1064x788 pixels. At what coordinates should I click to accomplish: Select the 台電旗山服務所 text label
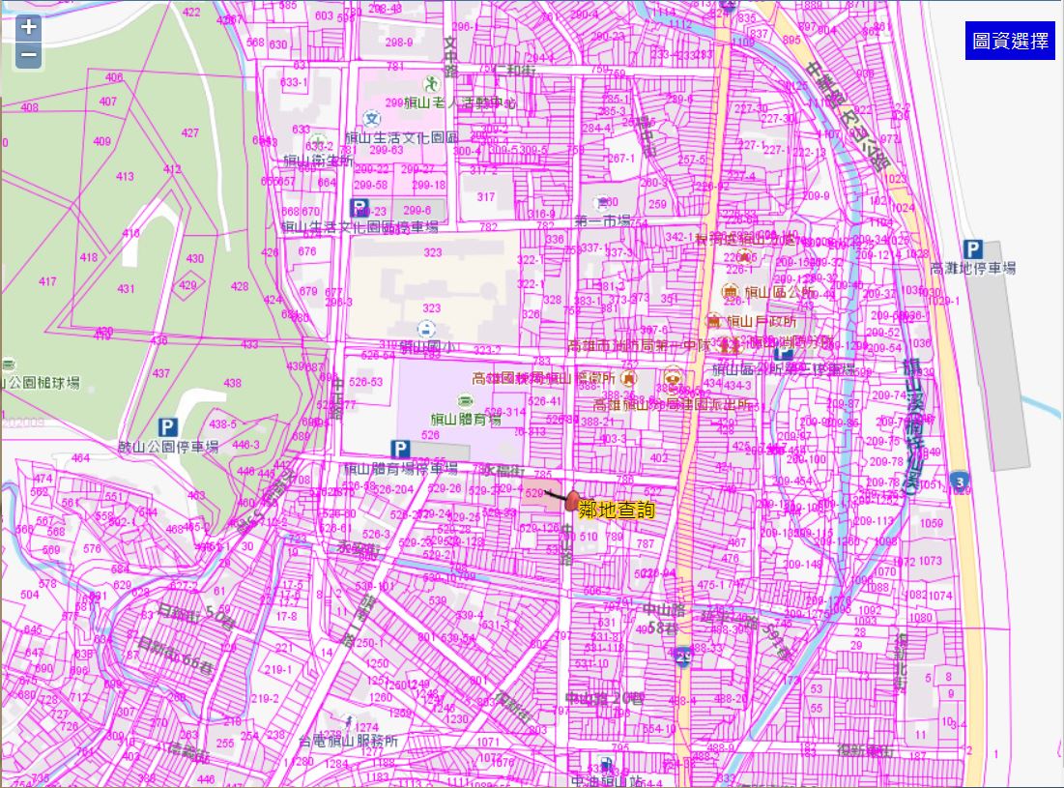(x=348, y=741)
